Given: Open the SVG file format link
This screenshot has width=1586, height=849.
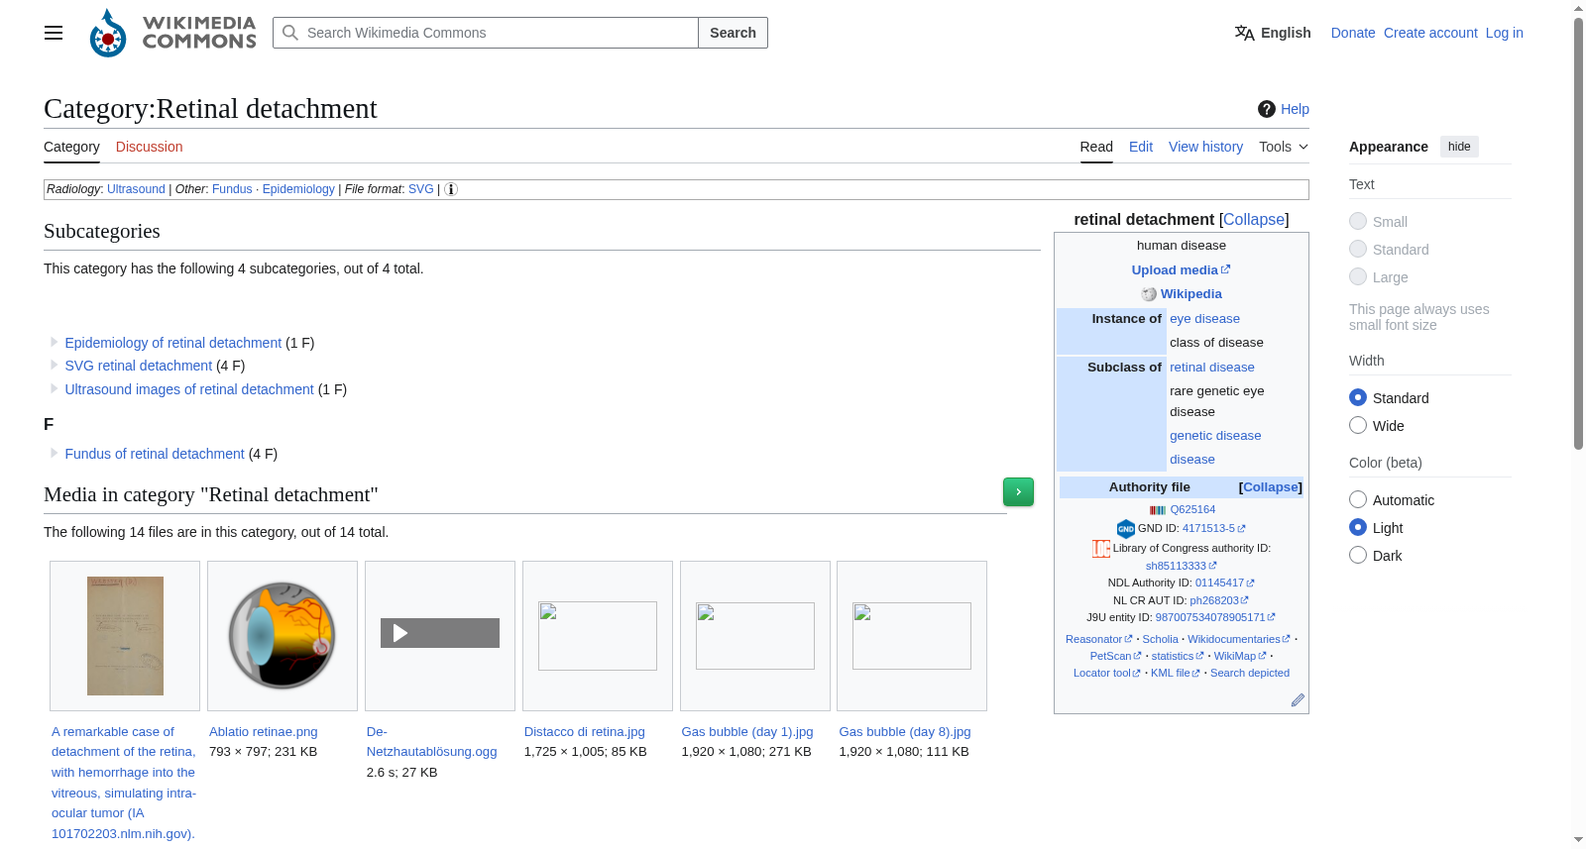Looking at the screenshot, I should click(421, 189).
